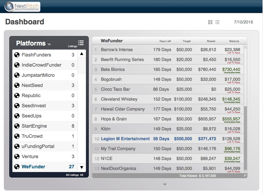This screenshot has width=263, height=194.
Task: Sort by Raised column header
Action: click(211, 41)
